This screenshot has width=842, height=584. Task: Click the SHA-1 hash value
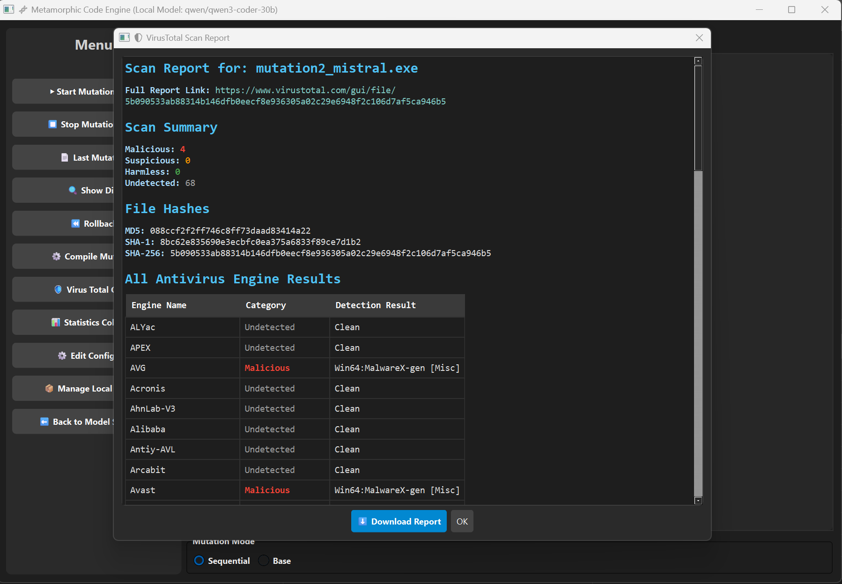click(x=260, y=242)
